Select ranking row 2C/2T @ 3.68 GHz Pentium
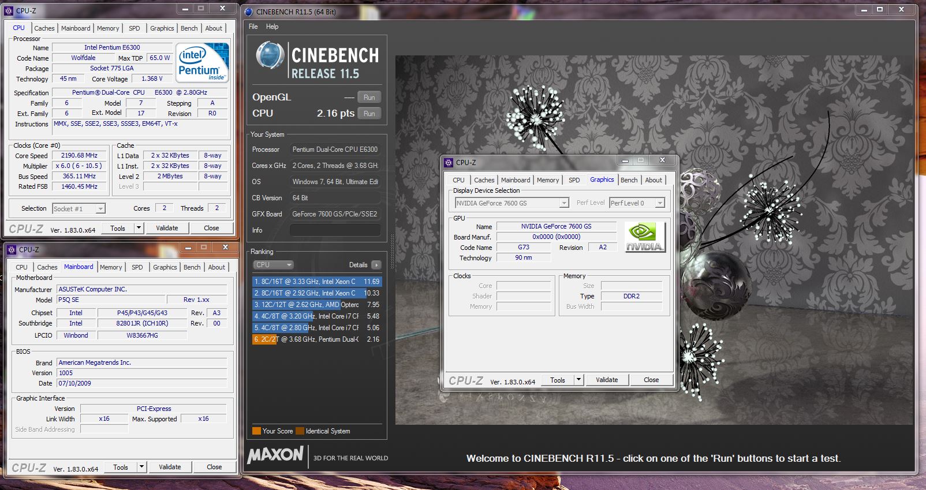The width and height of the screenshot is (926, 490). [x=317, y=339]
